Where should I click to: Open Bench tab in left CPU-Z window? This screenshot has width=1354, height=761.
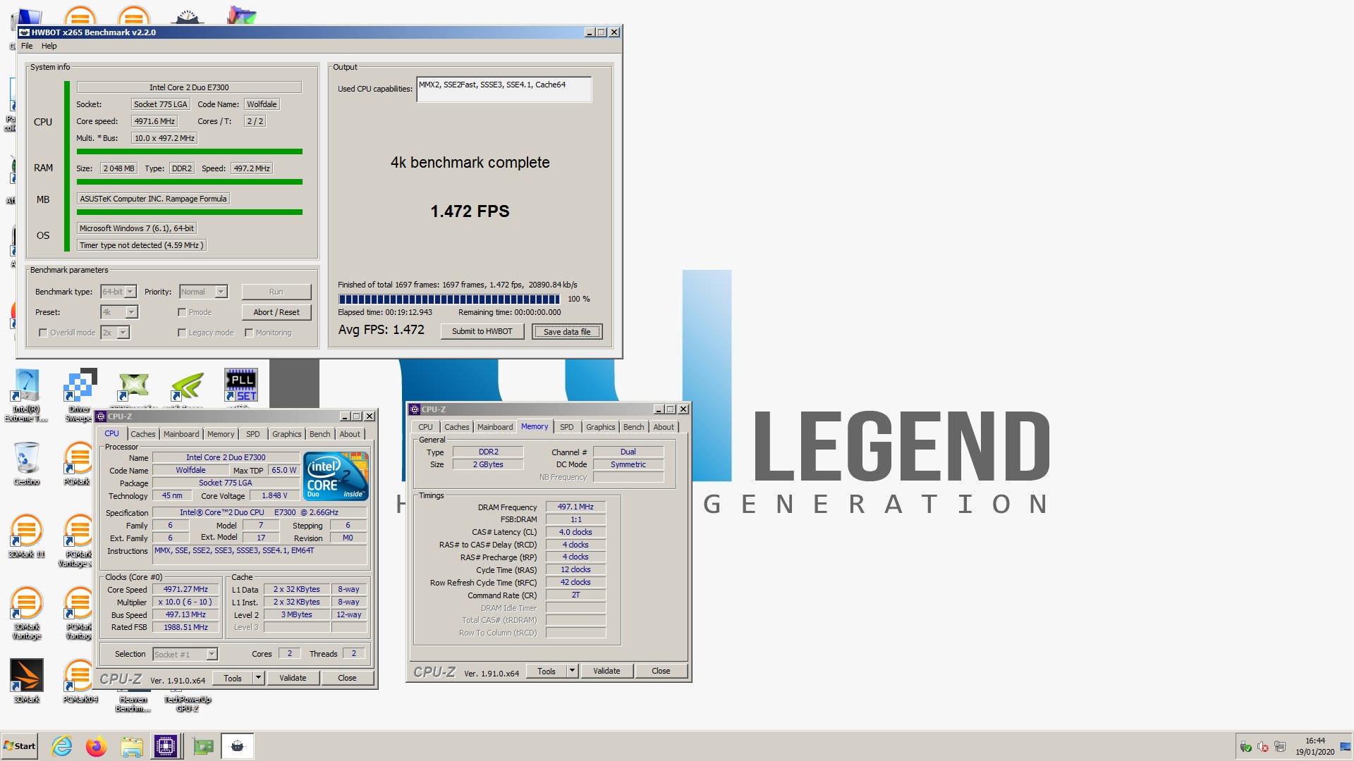pos(319,434)
